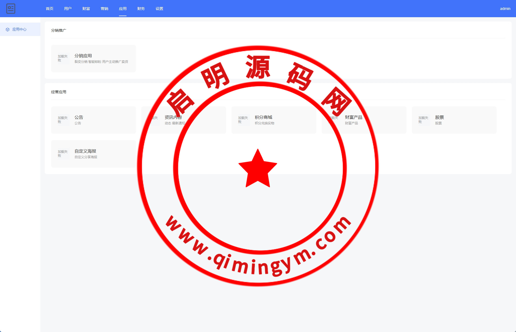Select the 应用 navigation tab
This screenshot has height=332, width=516.
pyautogui.click(x=123, y=9)
